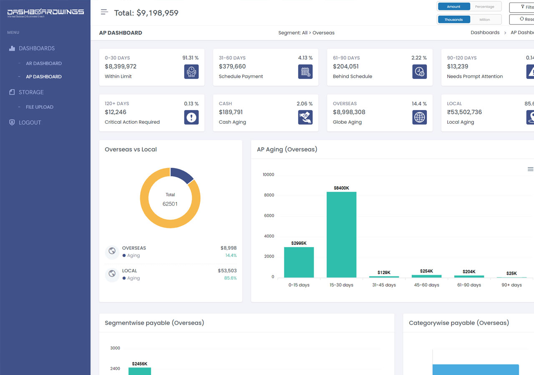
Task: Click the Storage file icon
Action: (x=12, y=92)
